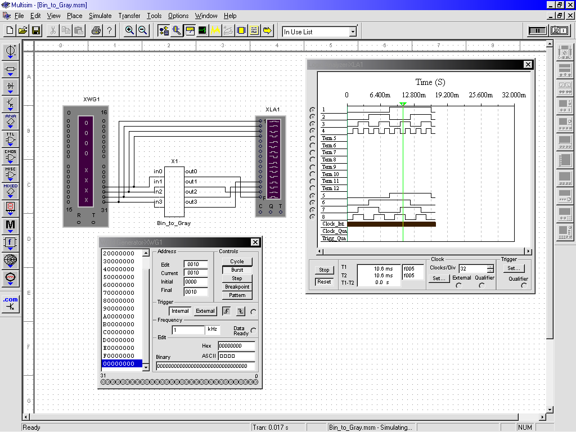Open the Sources component bin
Image resolution: width=576 pixels, height=432 pixels.
pyautogui.click(x=10, y=51)
